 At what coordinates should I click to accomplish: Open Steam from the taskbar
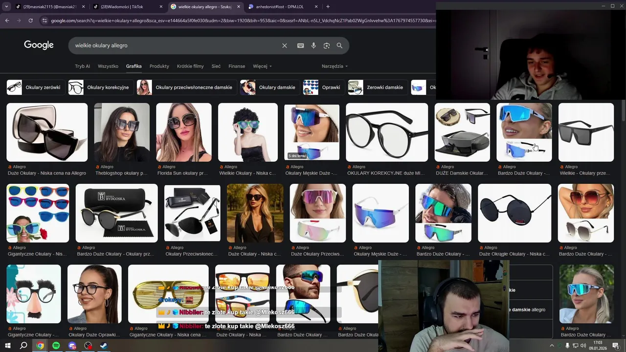(104, 346)
